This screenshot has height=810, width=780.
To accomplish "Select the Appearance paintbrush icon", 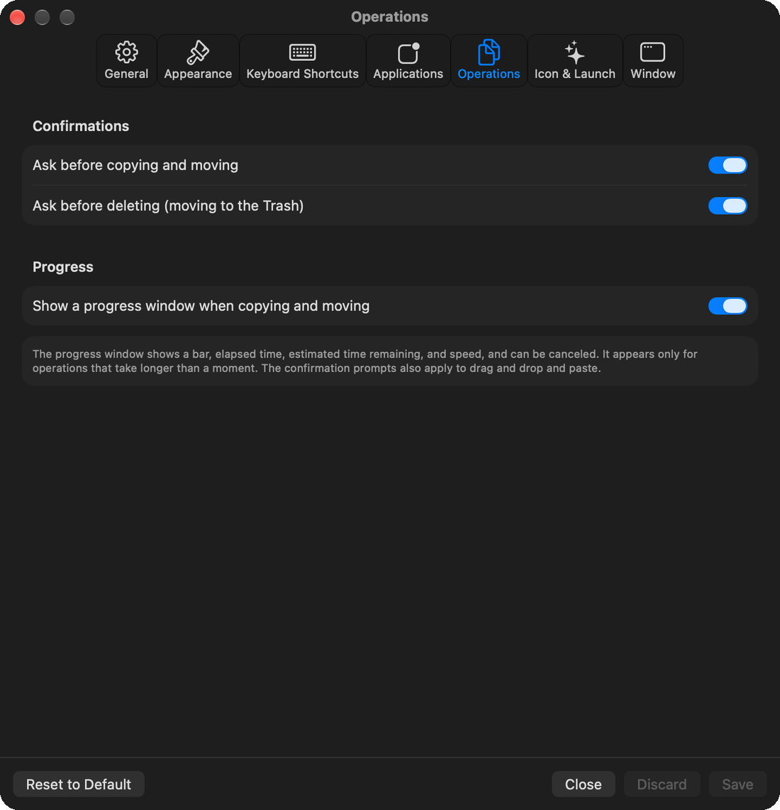I will (198, 52).
